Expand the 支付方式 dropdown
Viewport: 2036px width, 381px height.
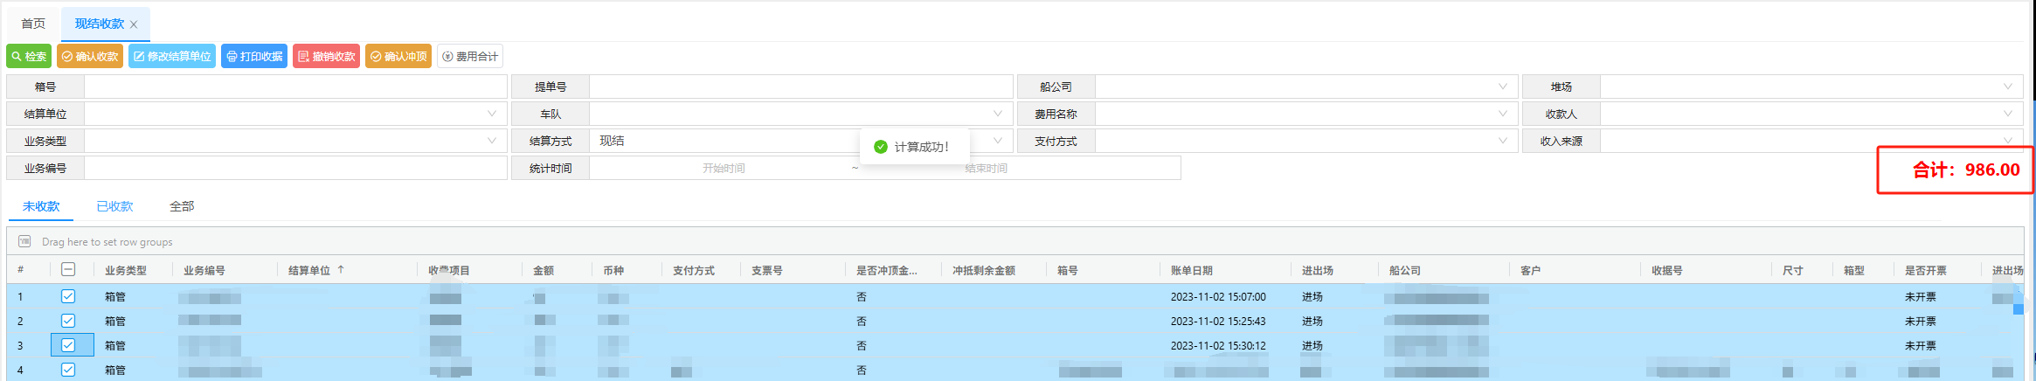pos(1502,141)
